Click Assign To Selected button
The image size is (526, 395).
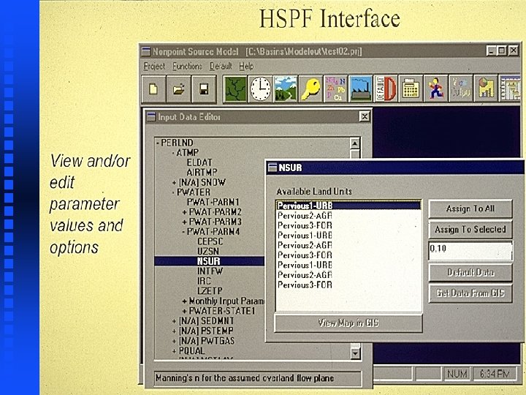pyautogui.click(x=470, y=230)
